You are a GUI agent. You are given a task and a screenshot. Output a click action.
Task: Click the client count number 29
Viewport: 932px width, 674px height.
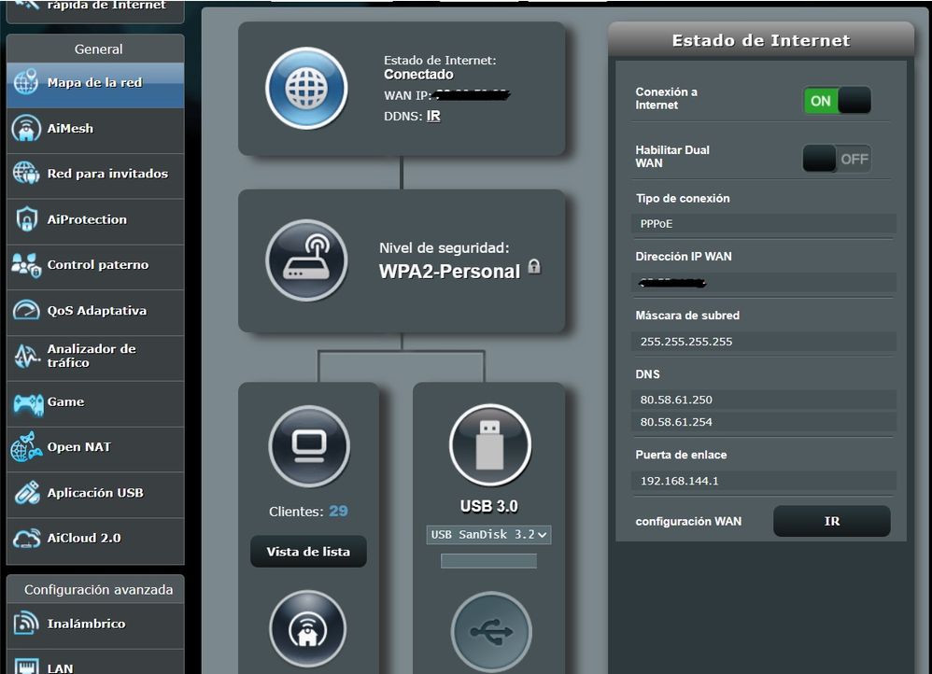point(338,511)
